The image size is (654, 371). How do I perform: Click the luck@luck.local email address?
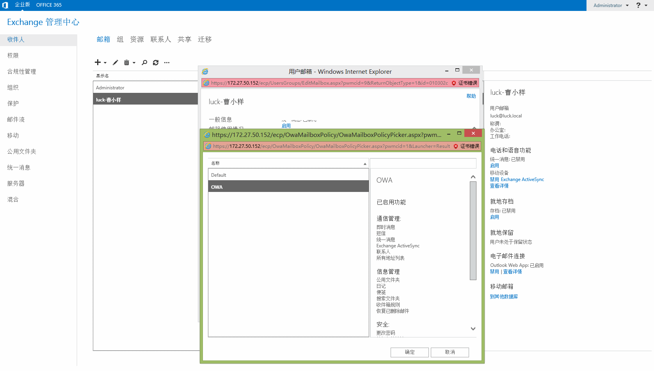click(x=506, y=116)
